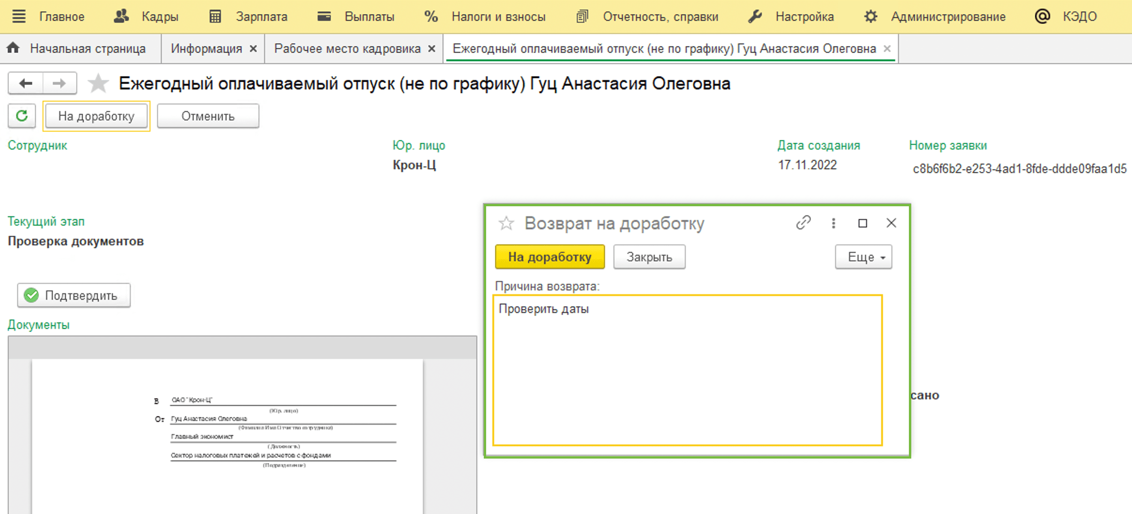Add page to favorites with the star icon
The image size is (1132, 514).
pyautogui.click(x=98, y=84)
